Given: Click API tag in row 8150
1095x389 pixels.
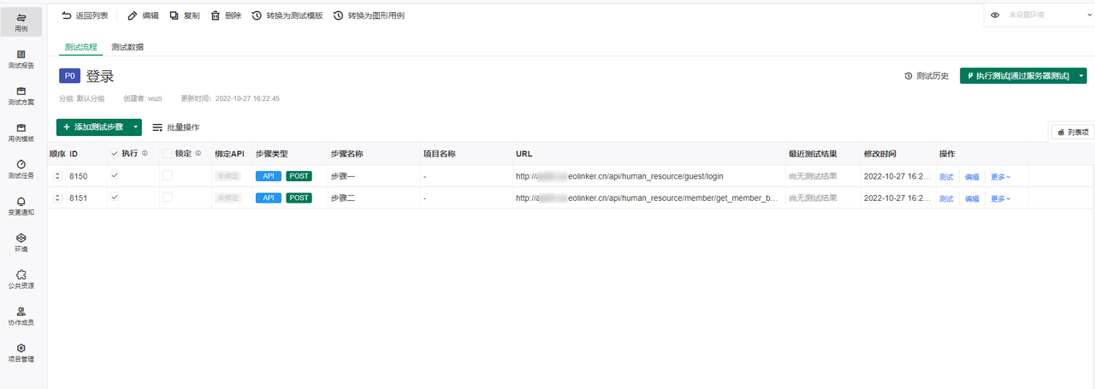Looking at the screenshot, I should [x=268, y=176].
